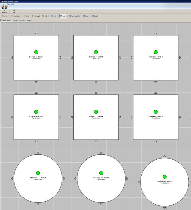The width and height of the screenshot is (191, 210).
Task: Click the chair icon left of Tavolo 6
Action: click(x=12, y=117)
